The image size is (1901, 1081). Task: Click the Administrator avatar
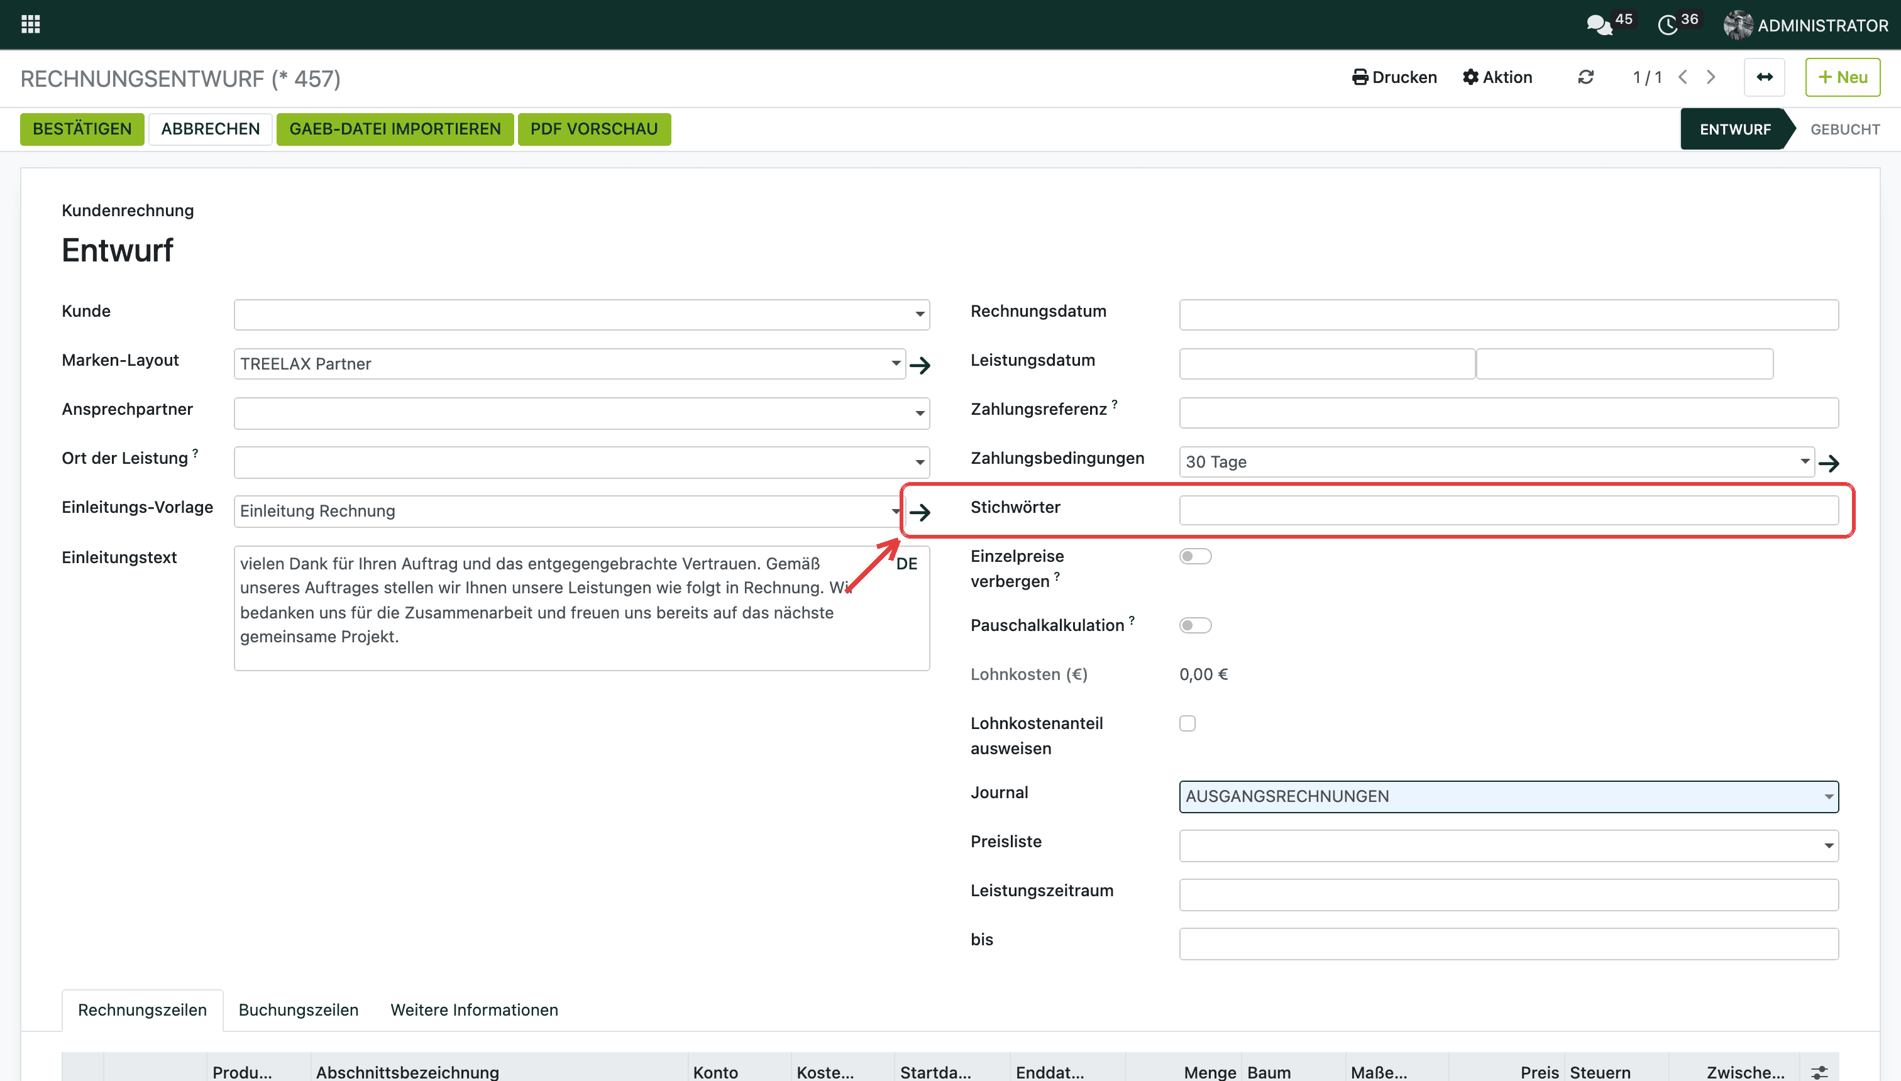pos(1738,25)
